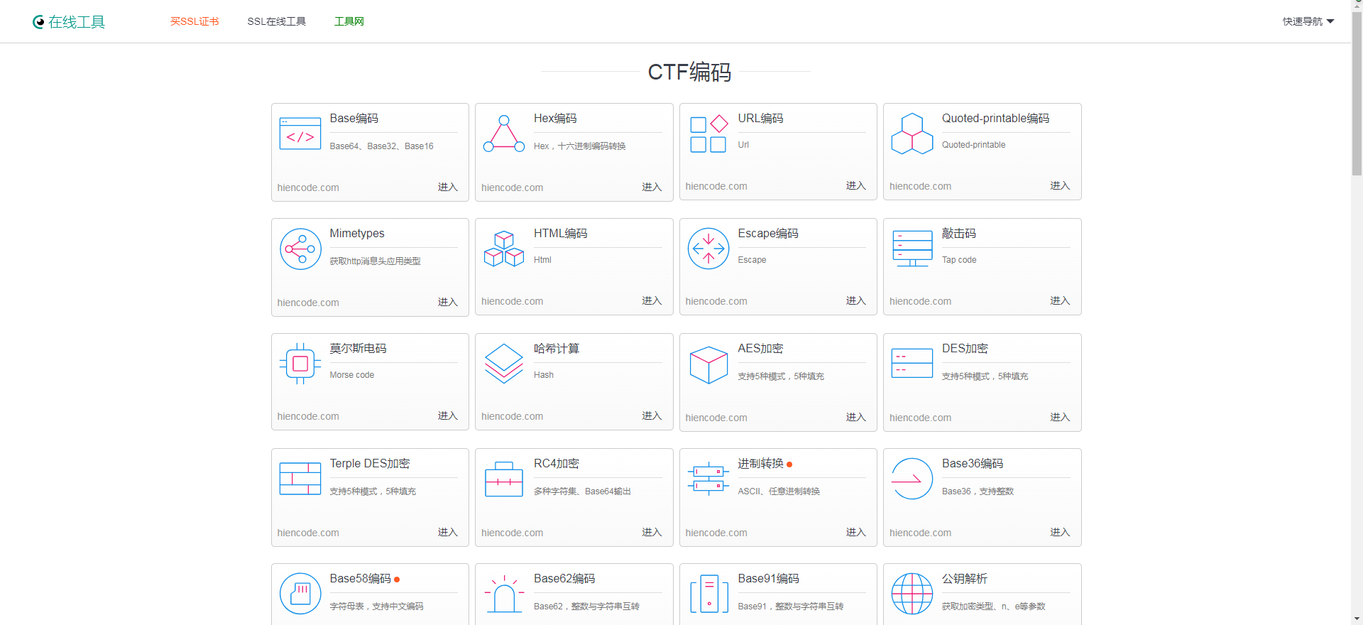Open the 工具网 nav item
Viewport: 1363px width, 625px height.
tap(349, 21)
